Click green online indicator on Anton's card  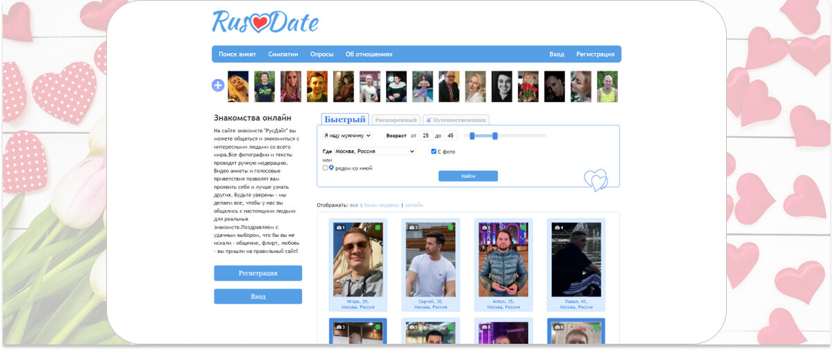pos(523,227)
